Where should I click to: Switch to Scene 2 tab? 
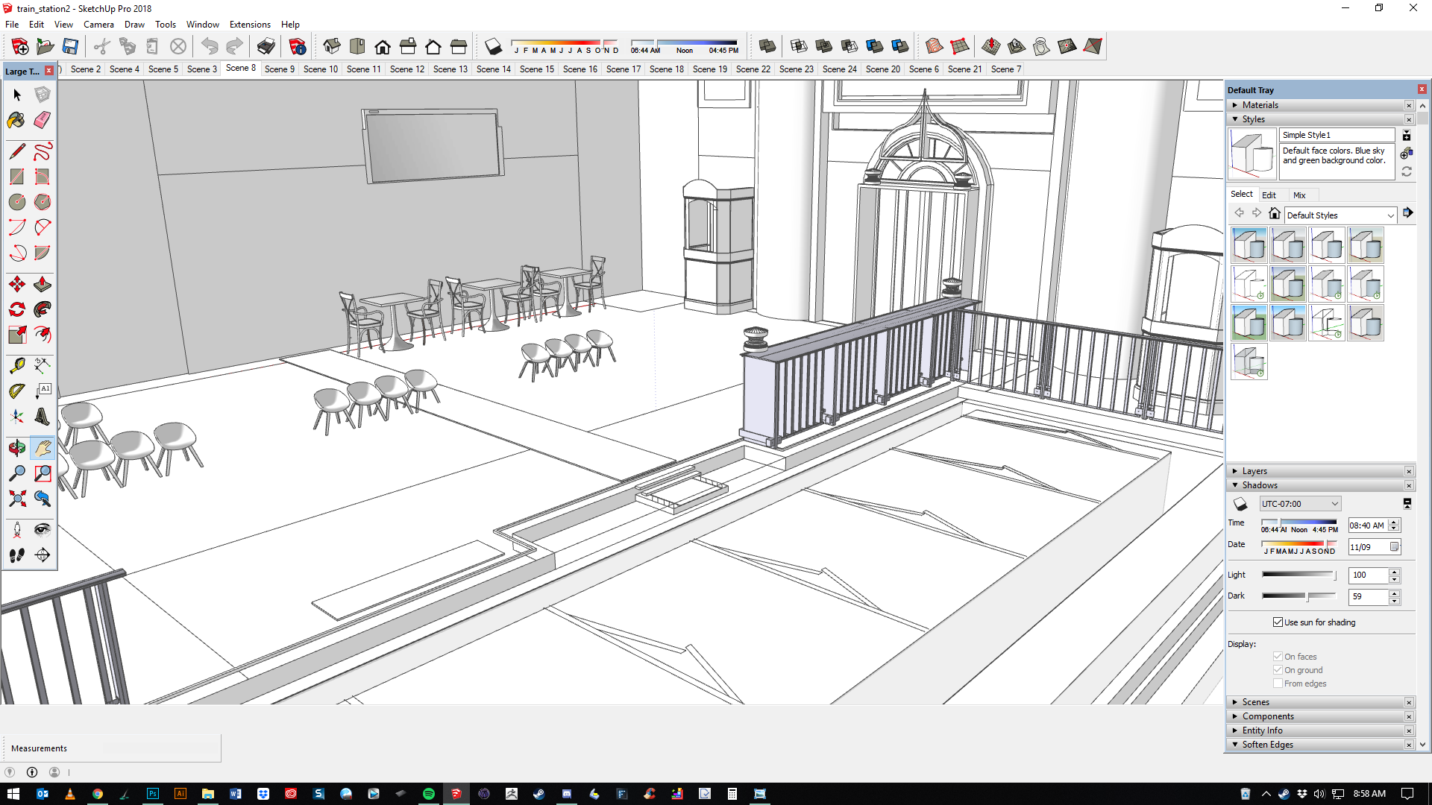point(86,69)
